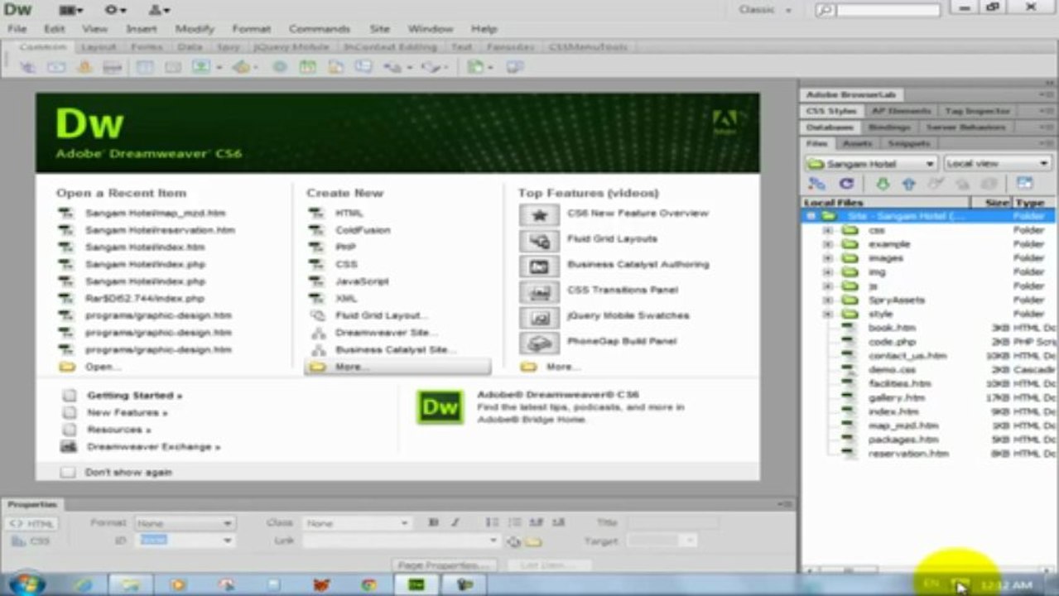The width and height of the screenshot is (1059, 596).
Task: Open the Class dropdown in Properties
Action: tap(357, 523)
